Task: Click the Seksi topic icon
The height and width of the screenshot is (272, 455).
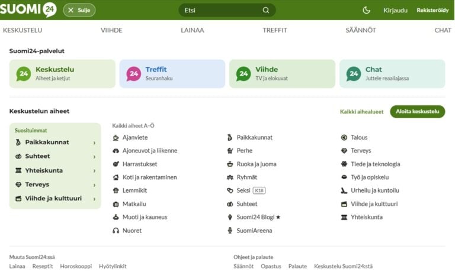Action: (x=230, y=190)
